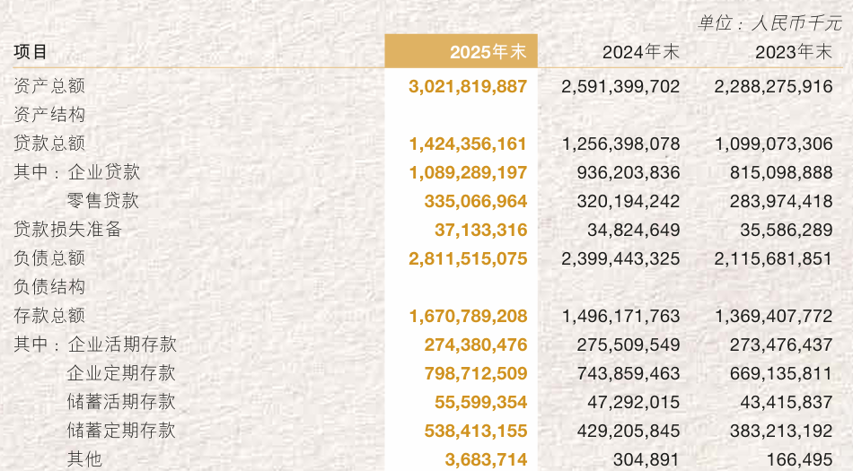Select the 166,495 value in 其他 row

click(x=799, y=459)
